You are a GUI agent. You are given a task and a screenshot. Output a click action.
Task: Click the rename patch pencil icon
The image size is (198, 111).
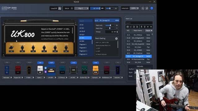131,27
